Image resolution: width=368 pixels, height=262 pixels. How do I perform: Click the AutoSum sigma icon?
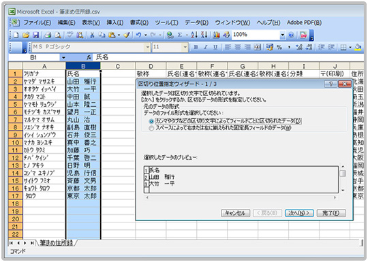tap(180, 35)
